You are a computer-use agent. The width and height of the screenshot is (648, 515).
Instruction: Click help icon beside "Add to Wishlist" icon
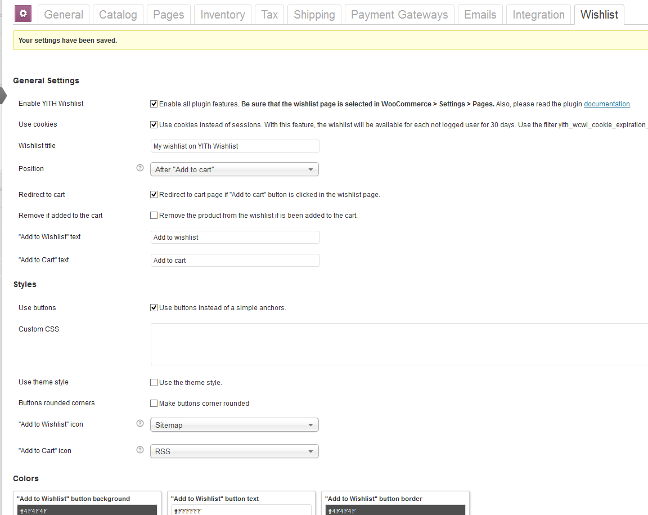click(x=140, y=424)
